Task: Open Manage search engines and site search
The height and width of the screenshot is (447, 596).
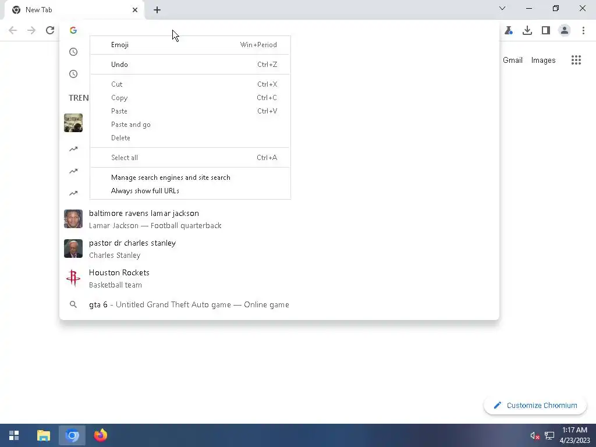Action: 190,178
